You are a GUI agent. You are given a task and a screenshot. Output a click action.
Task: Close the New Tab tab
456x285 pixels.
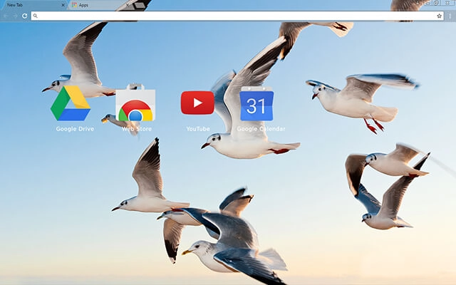[x=63, y=5]
